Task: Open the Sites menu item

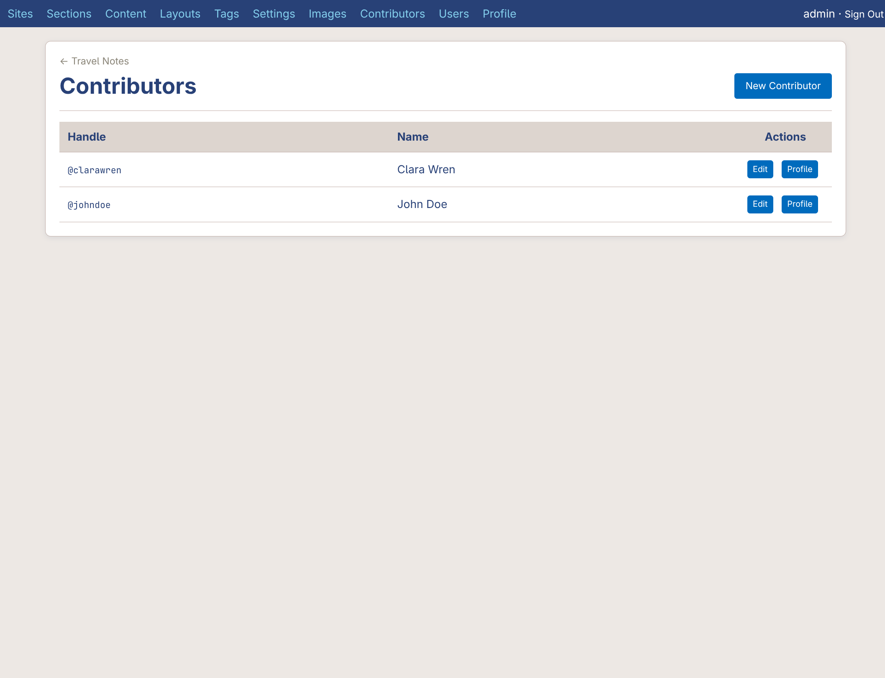Action: pyautogui.click(x=21, y=13)
